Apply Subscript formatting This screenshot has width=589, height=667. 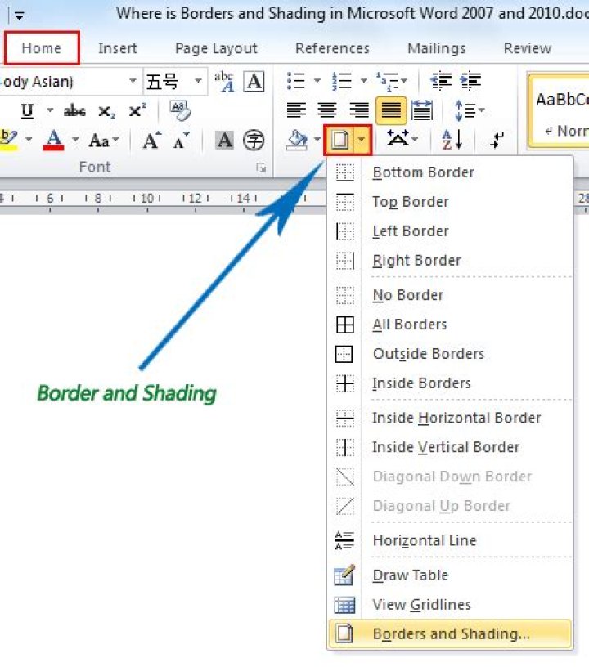click(106, 112)
